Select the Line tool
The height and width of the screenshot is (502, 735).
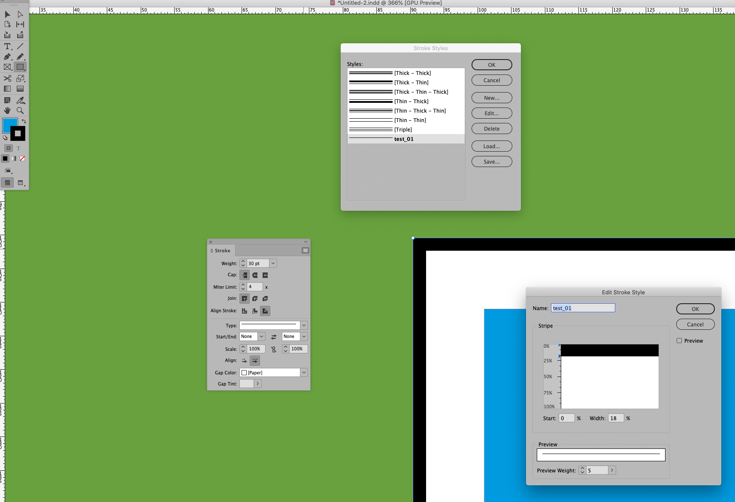20,46
